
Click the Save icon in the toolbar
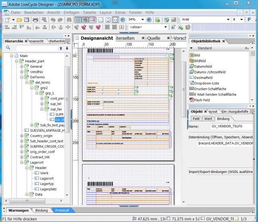tap(27, 20)
